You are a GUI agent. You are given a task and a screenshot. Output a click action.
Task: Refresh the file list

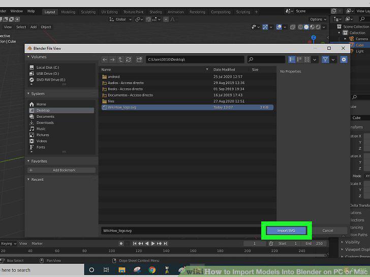click(129, 59)
